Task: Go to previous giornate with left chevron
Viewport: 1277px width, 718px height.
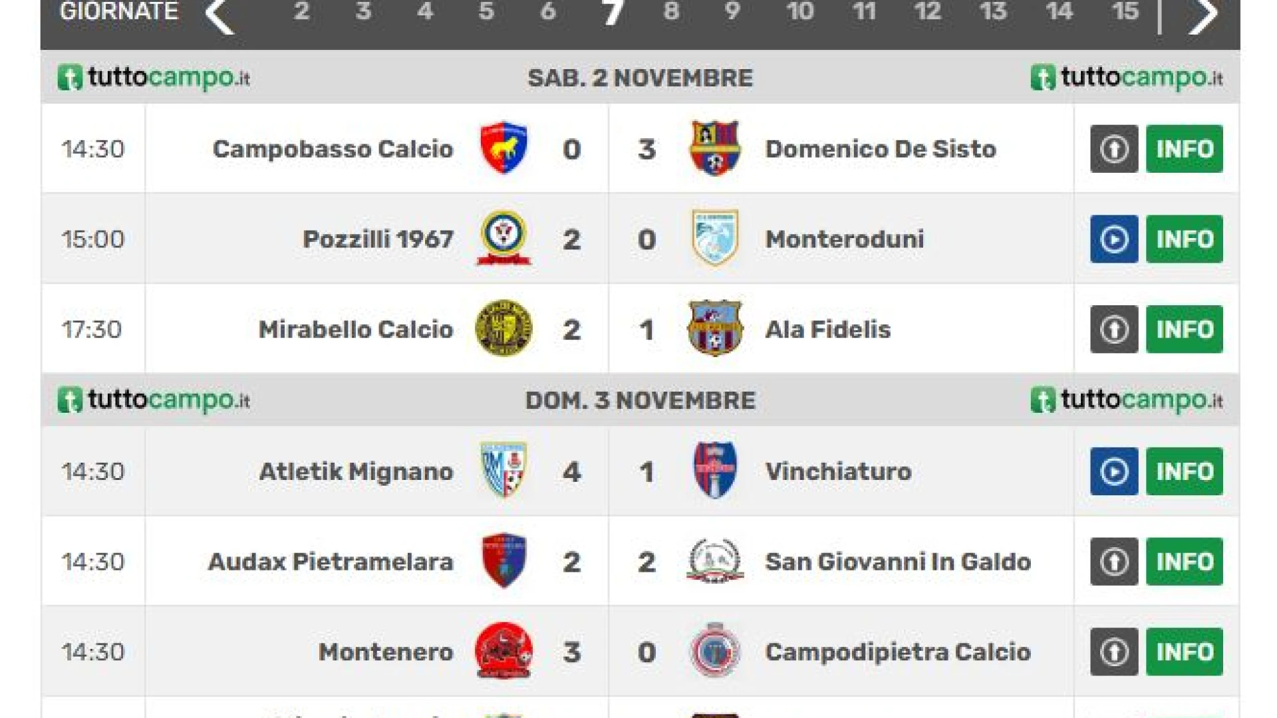Action: (x=219, y=15)
